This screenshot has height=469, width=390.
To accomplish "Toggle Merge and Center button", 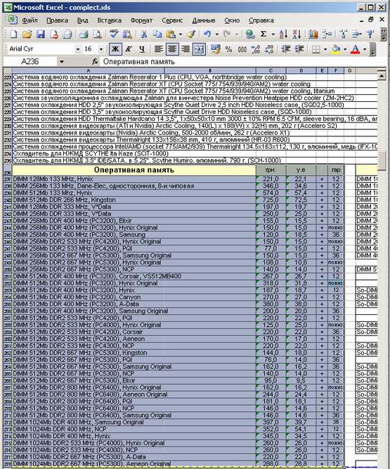I will (x=199, y=49).
